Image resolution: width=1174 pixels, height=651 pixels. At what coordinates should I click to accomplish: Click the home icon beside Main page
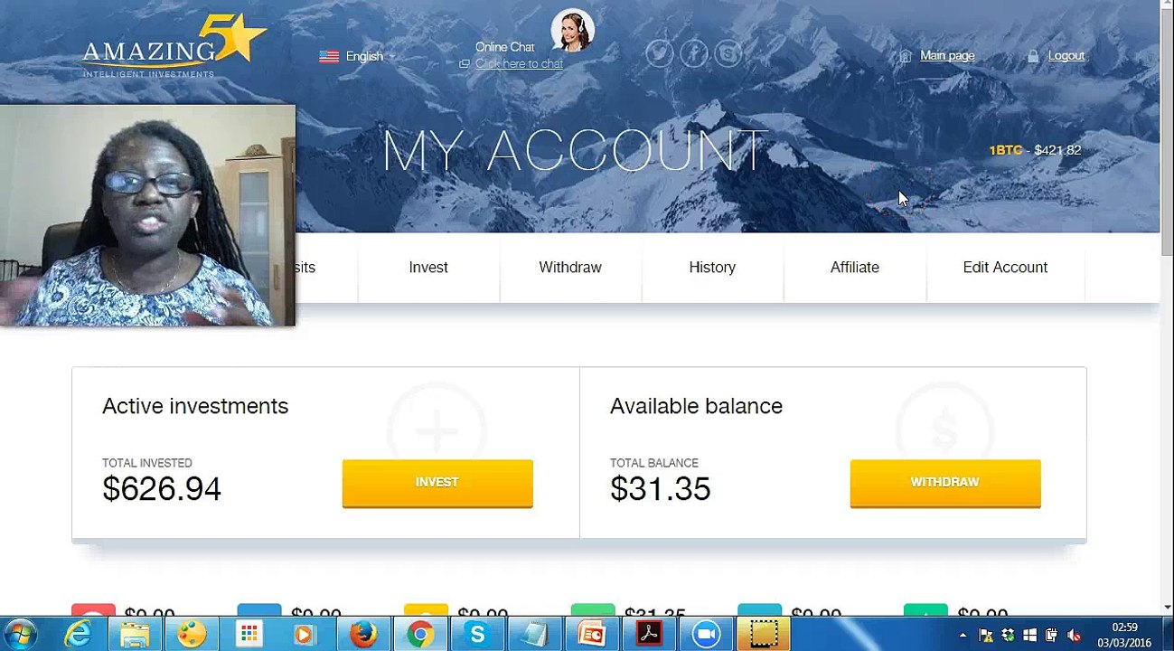click(905, 56)
